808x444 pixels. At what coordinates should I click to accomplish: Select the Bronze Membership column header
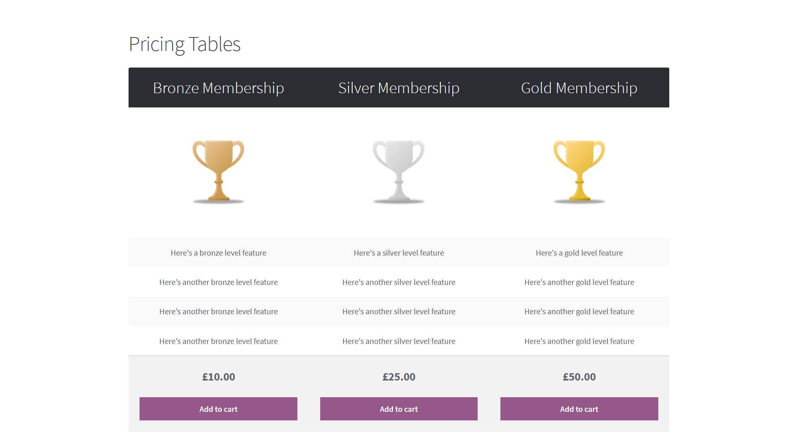218,87
